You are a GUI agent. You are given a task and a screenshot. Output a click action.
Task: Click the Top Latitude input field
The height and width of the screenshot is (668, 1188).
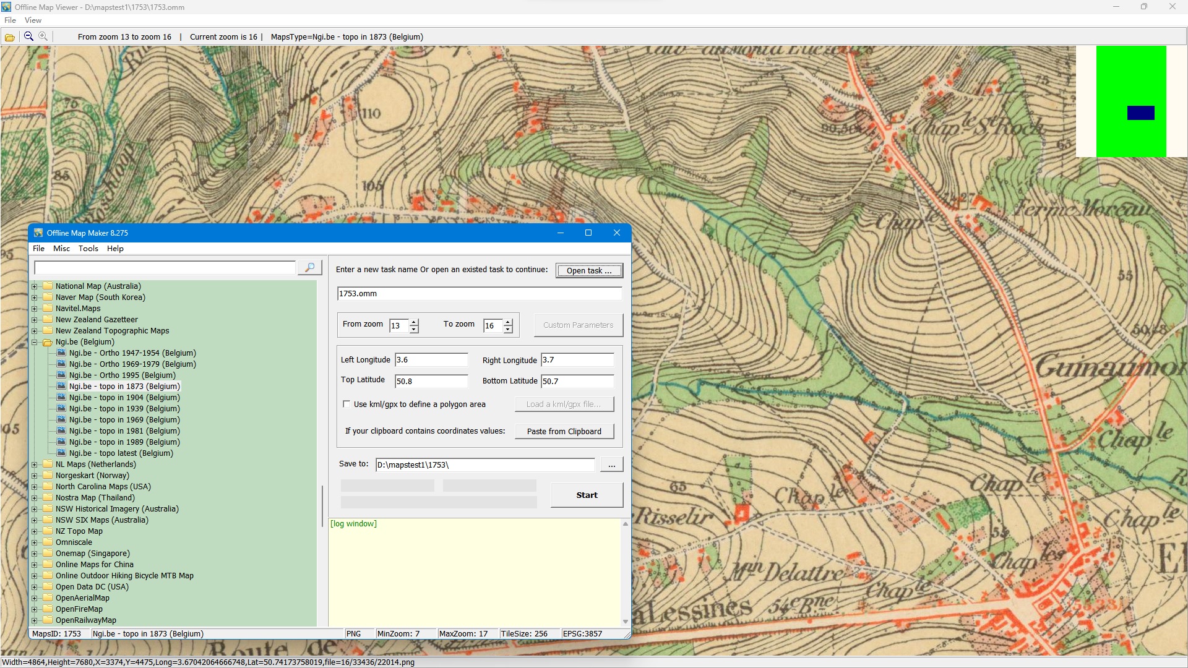(x=431, y=381)
